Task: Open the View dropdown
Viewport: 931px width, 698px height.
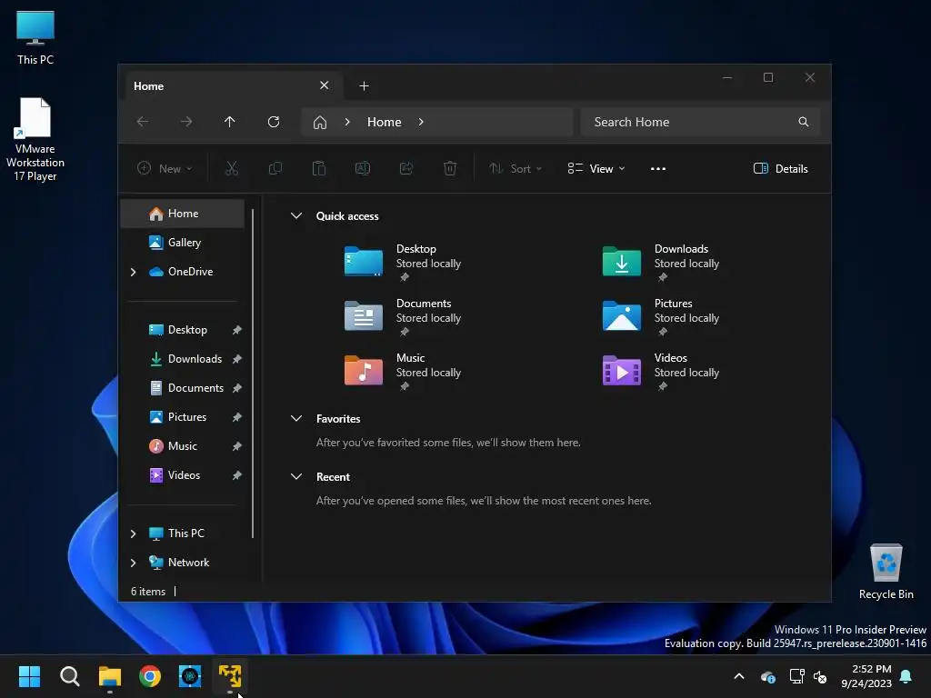Action: tap(596, 168)
